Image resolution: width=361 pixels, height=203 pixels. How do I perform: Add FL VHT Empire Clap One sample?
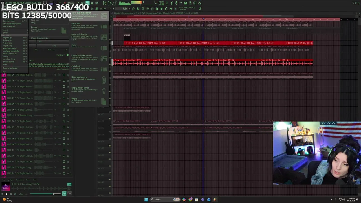point(64,150)
